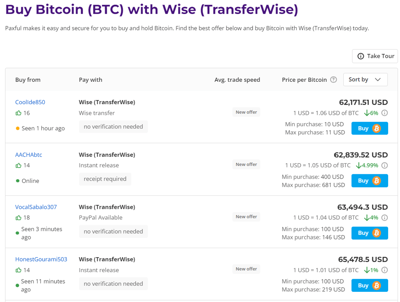The width and height of the screenshot is (400, 302).
Task: Click the thumbs-up icon beside CoolIde850
Action: (18, 113)
